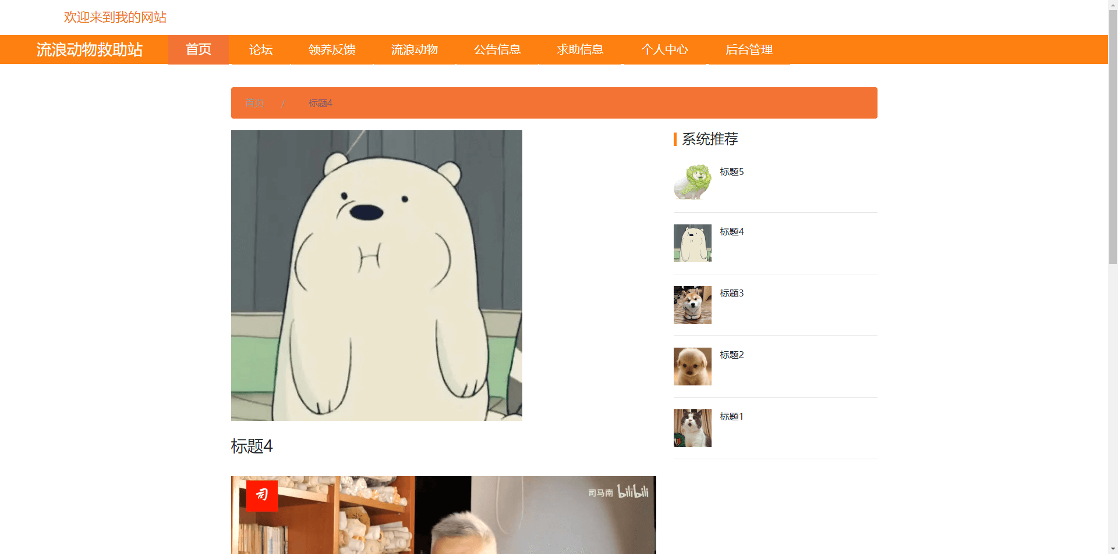Open recommended item 标题1

731,416
